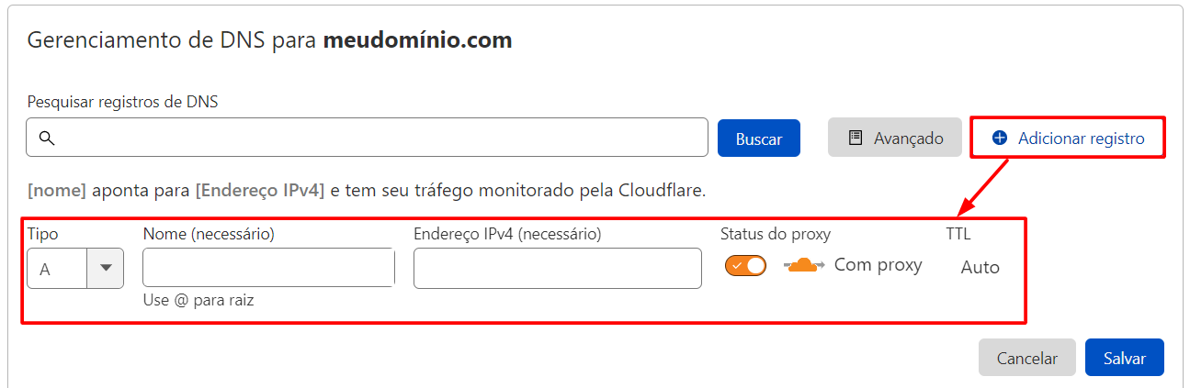Click into the Endereço IPv4 input field
Screen dimensions: 1190x388
tap(557, 268)
